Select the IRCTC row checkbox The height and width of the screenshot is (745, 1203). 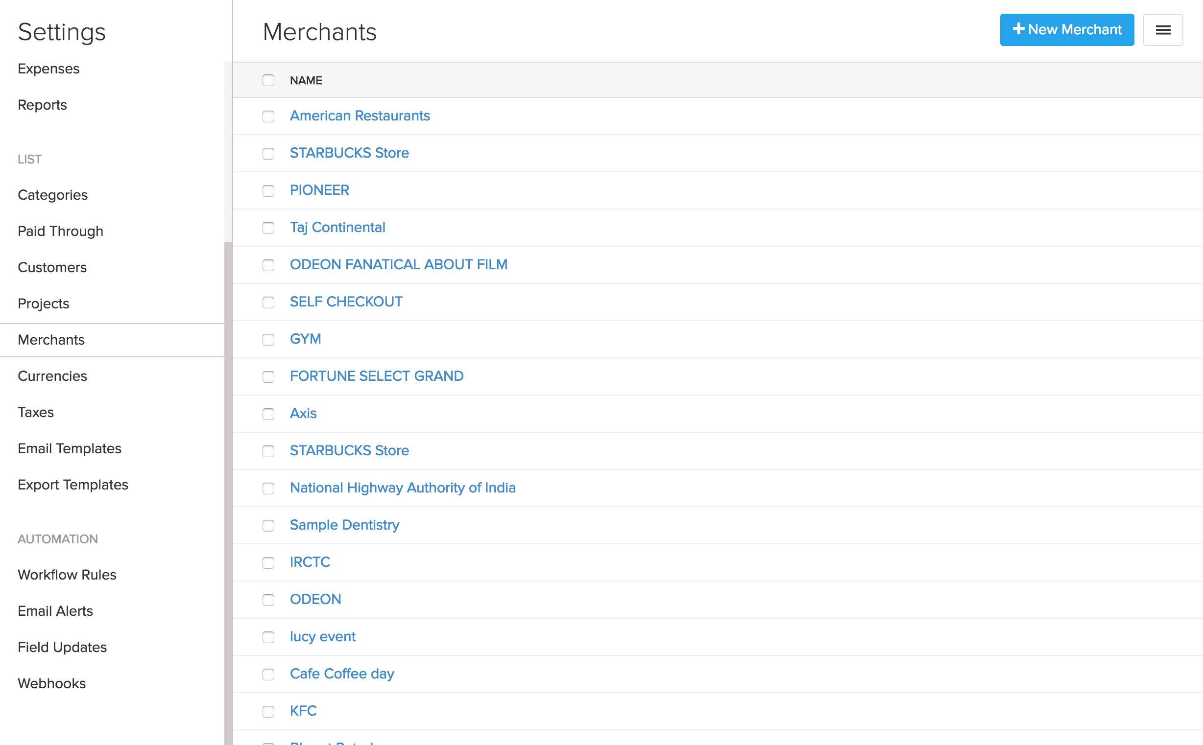pos(268,563)
